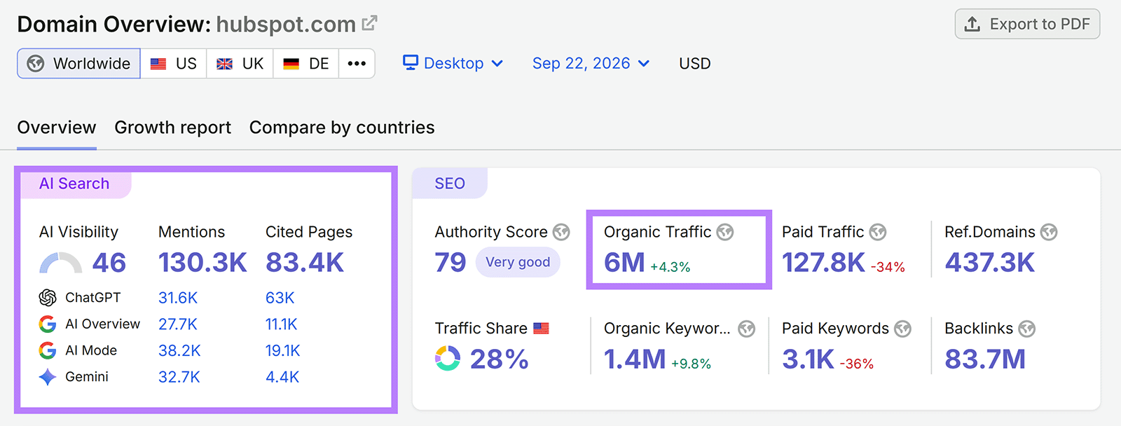
Task: Click globe icon next to Backlinks
Action: pos(1027,329)
